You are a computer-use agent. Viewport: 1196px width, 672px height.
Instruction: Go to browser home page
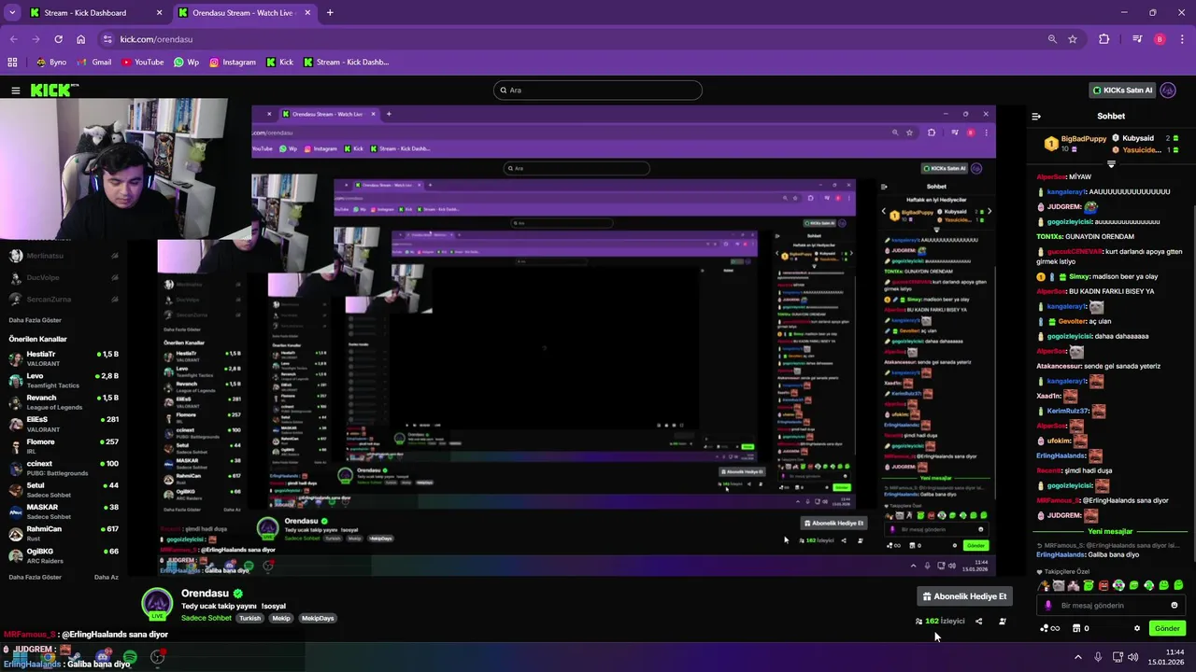tap(80, 39)
